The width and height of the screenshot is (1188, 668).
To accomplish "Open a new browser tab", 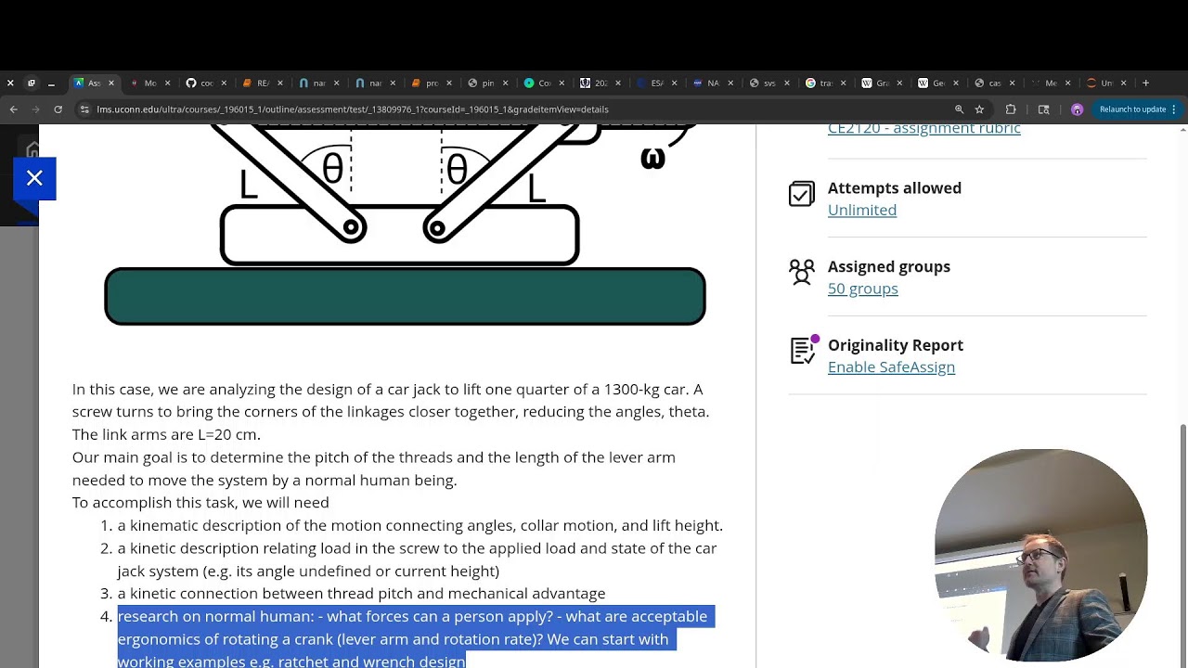I will 1145,83.
